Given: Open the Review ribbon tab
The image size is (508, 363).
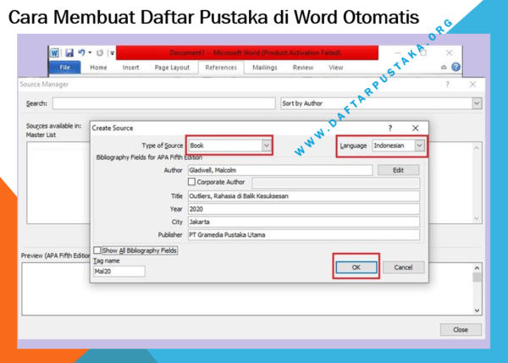Looking at the screenshot, I should (x=303, y=68).
